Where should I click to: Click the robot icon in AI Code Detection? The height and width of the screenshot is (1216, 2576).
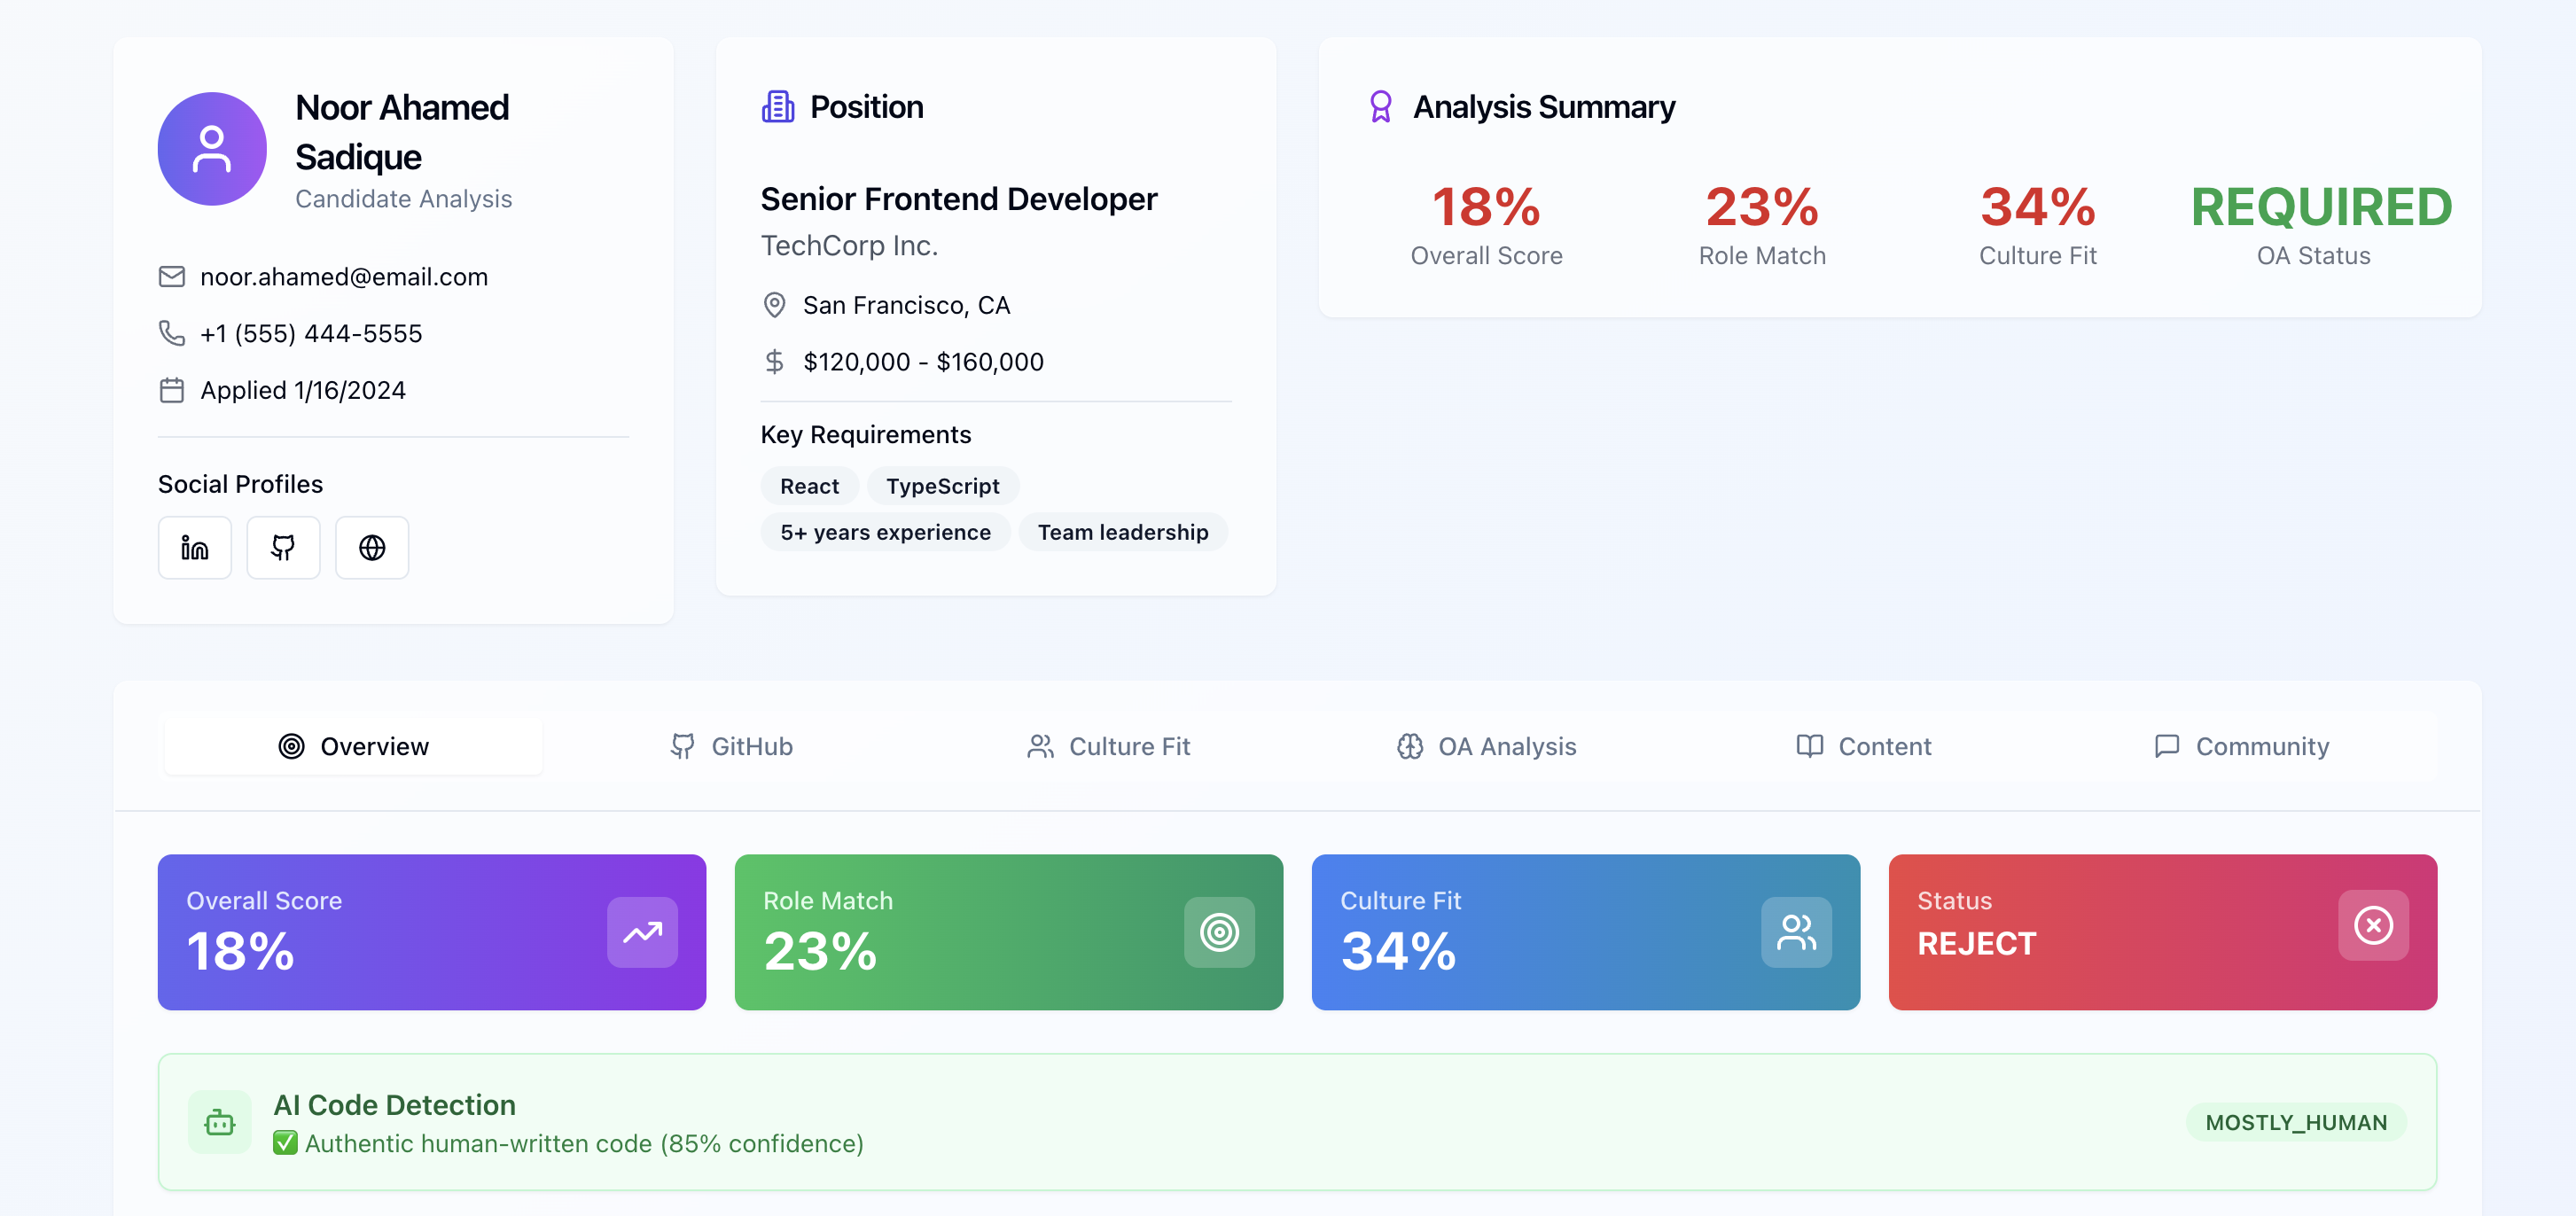tap(220, 1122)
